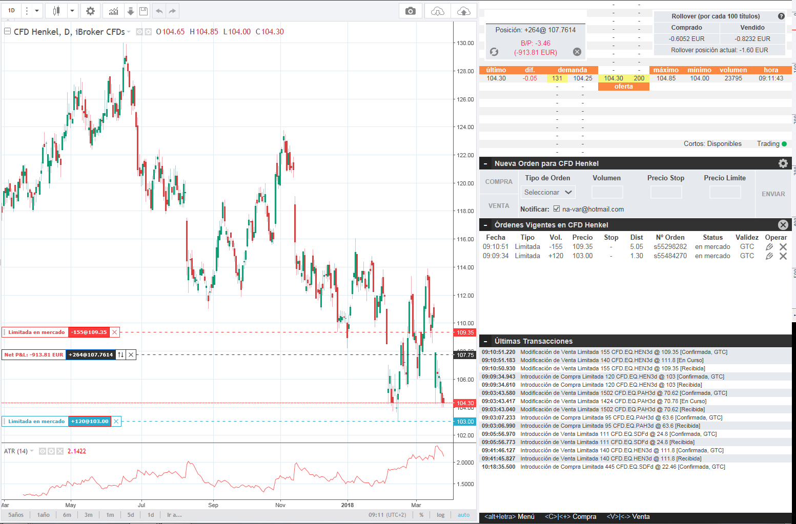The width and height of the screenshot is (796, 524).
Task: Reverse position with the arrows icon on chart
Action: 121,354
